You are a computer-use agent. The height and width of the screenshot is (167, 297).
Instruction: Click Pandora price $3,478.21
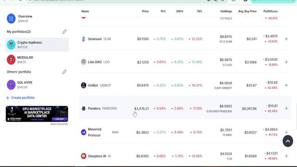(x=142, y=109)
